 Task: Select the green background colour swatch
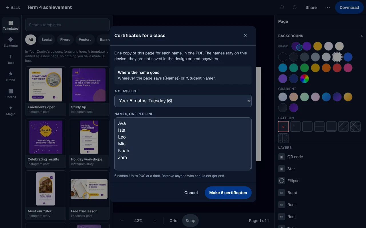[x=305, y=68]
